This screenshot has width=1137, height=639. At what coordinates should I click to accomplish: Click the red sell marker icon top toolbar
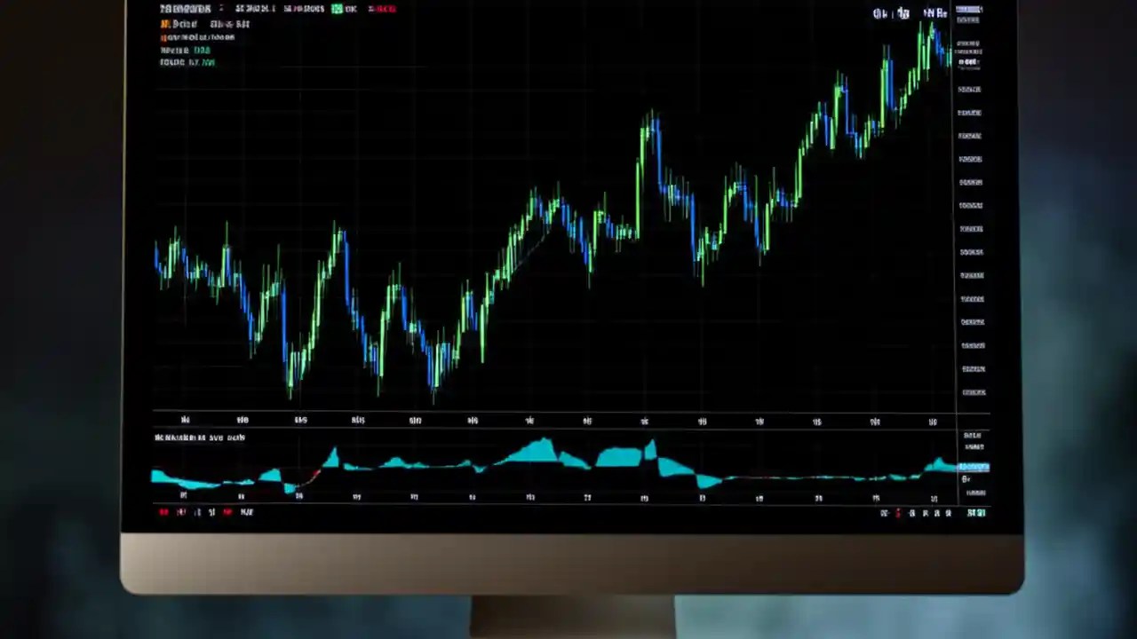coord(382,9)
